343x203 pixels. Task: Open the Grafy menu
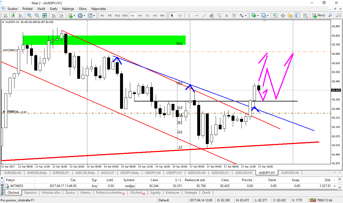[x=54, y=9]
